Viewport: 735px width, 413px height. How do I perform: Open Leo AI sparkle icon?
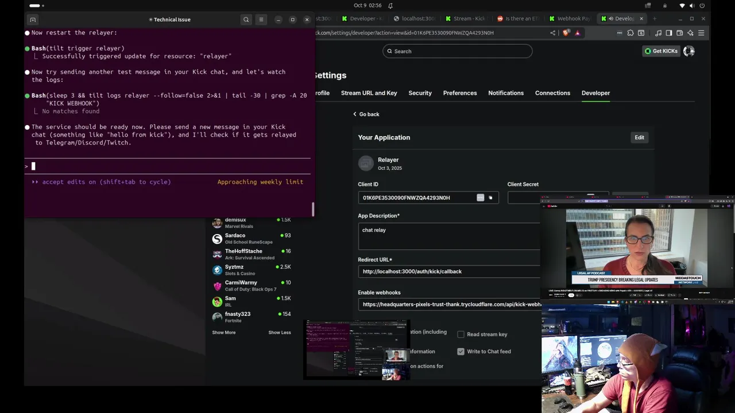point(690,33)
